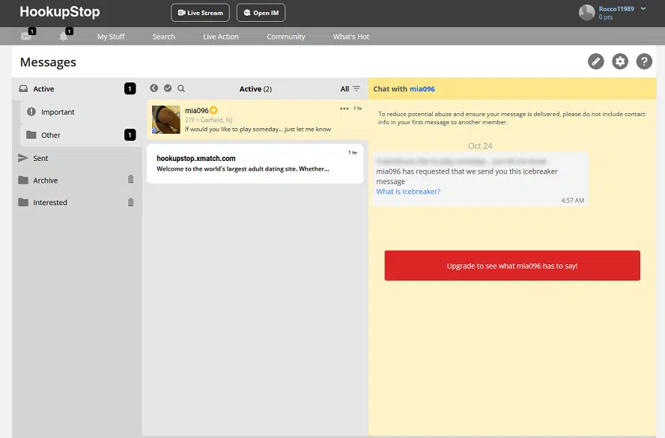Click the back arrow in message list
The image size is (665, 438).
click(x=154, y=88)
